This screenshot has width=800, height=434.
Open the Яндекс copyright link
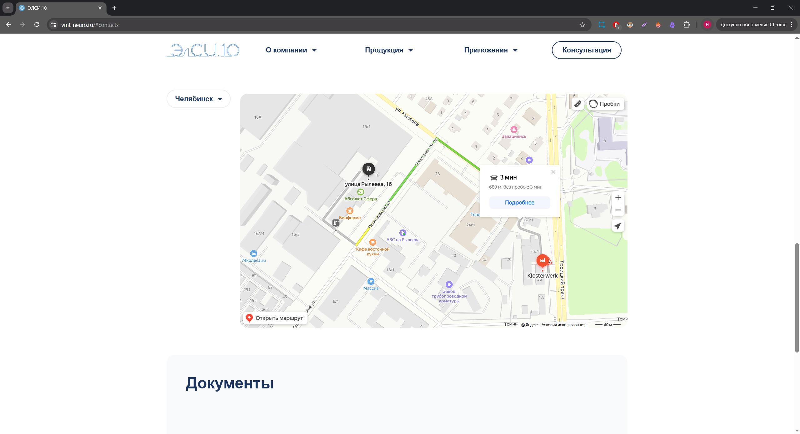(x=530, y=325)
